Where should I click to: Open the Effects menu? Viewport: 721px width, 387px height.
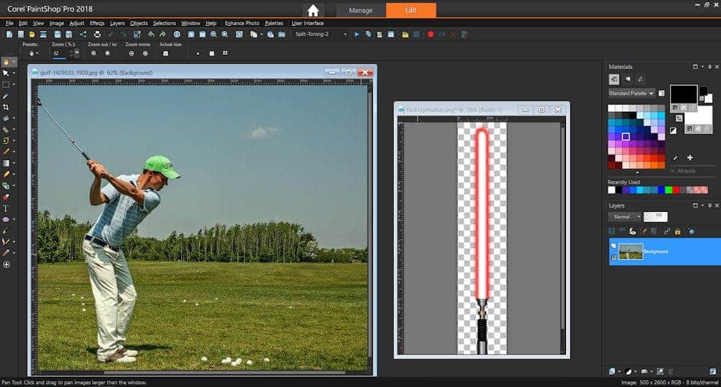(97, 23)
